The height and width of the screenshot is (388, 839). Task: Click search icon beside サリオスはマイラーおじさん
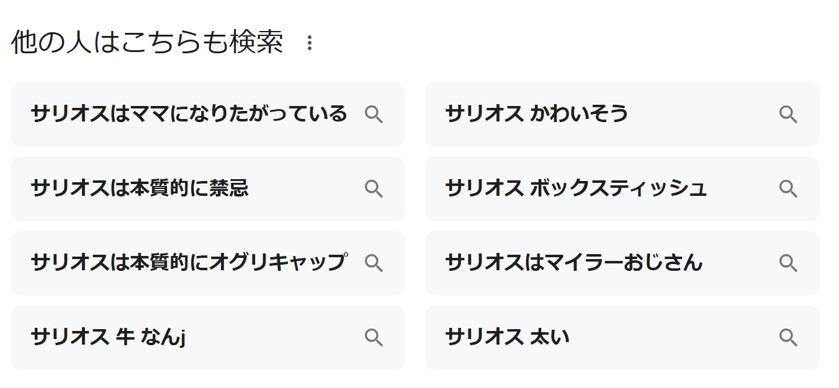pyautogui.click(x=788, y=263)
